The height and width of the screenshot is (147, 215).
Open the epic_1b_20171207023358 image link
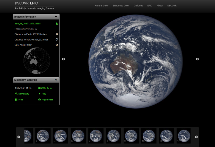[28, 24]
